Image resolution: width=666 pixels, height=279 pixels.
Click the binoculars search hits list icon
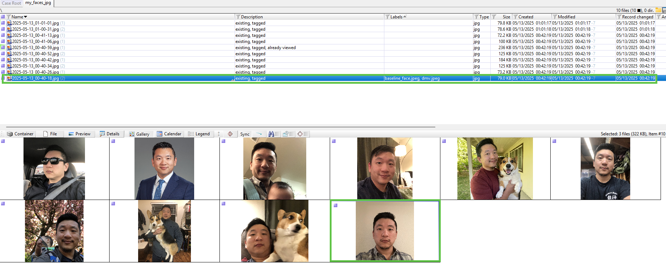(x=273, y=134)
